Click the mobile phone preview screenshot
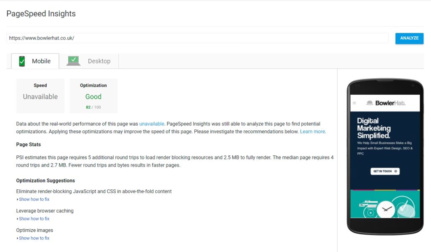This screenshot has width=431, height=252. (x=385, y=156)
